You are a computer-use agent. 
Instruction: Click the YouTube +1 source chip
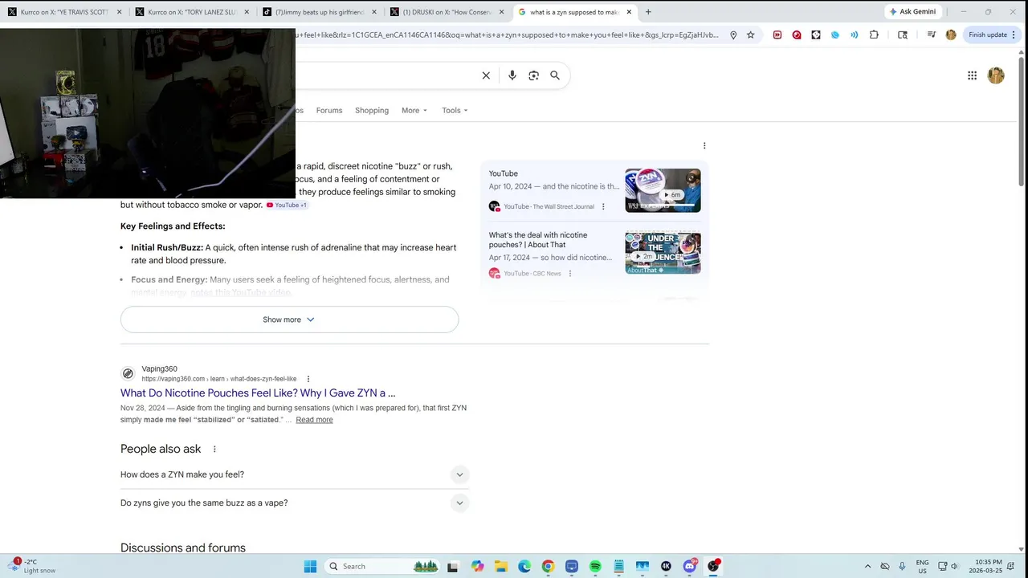coord(287,205)
